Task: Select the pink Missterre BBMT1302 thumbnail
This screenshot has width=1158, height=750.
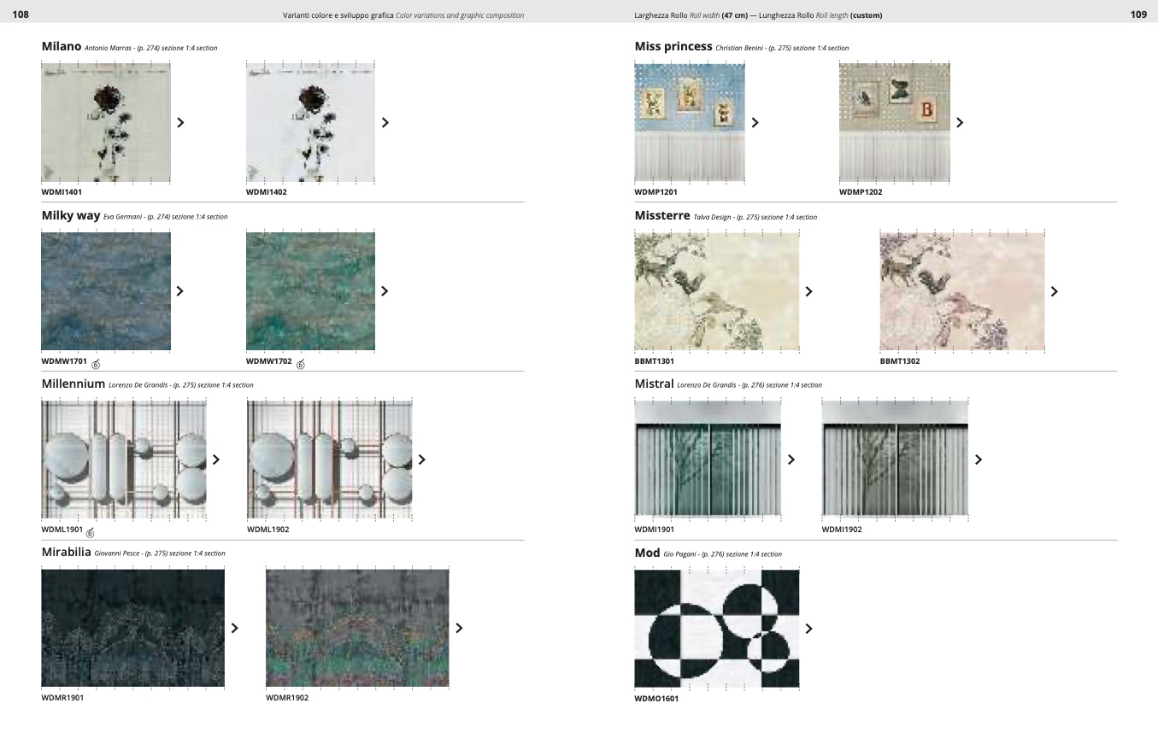Action: pyautogui.click(x=961, y=291)
